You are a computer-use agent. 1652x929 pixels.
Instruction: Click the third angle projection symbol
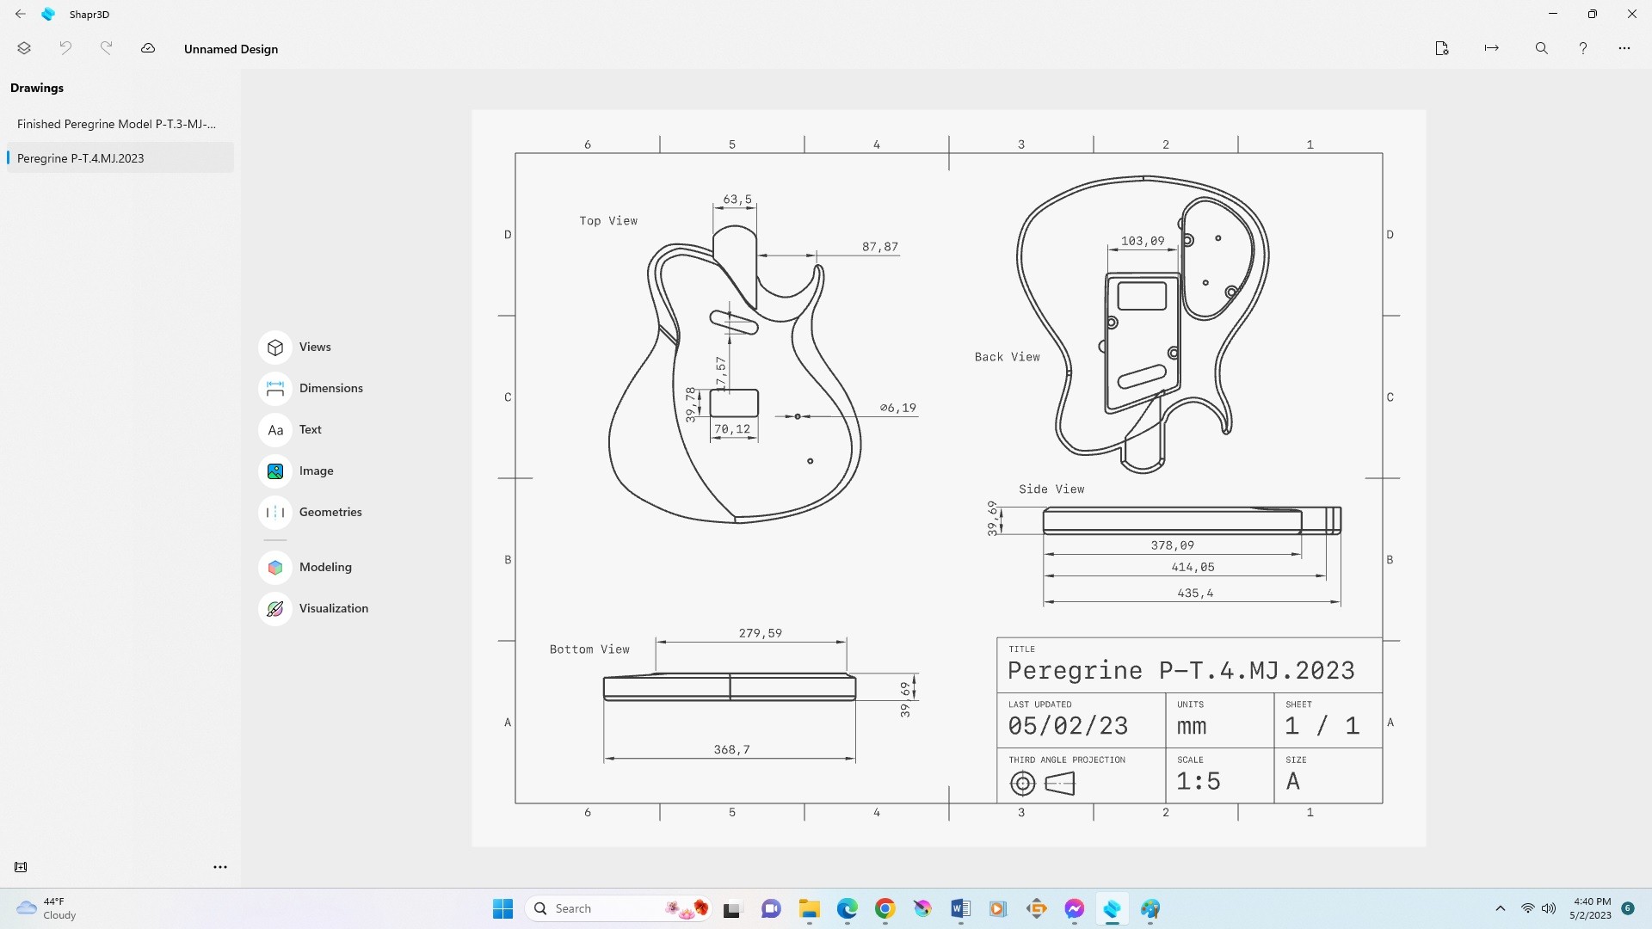pos(1042,783)
